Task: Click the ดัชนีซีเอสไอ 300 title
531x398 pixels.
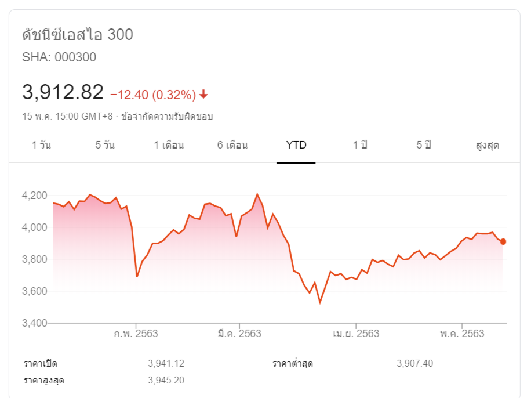Action: pos(78,35)
